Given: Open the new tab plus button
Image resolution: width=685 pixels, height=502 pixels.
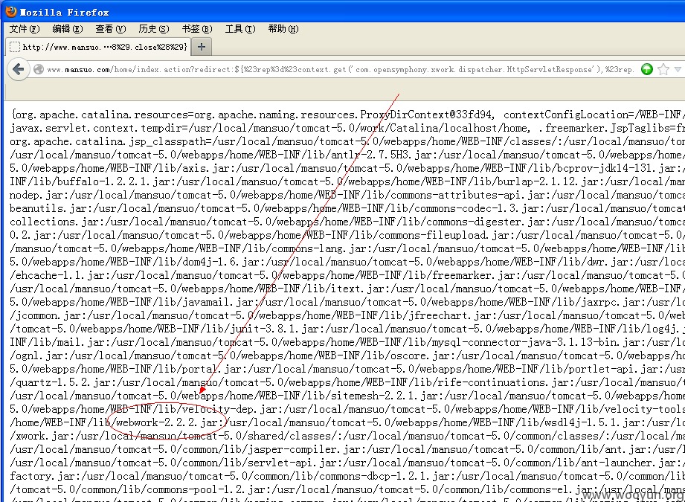Looking at the screenshot, I should click(x=202, y=47).
